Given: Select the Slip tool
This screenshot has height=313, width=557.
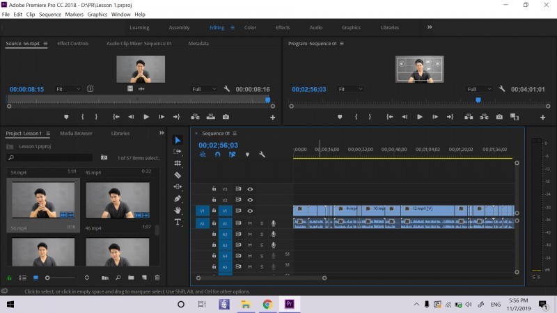Looking at the screenshot, I should [x=178, y=186].
